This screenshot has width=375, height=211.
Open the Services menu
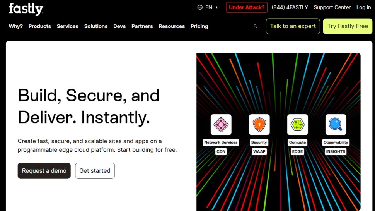(x=67, y=26)
